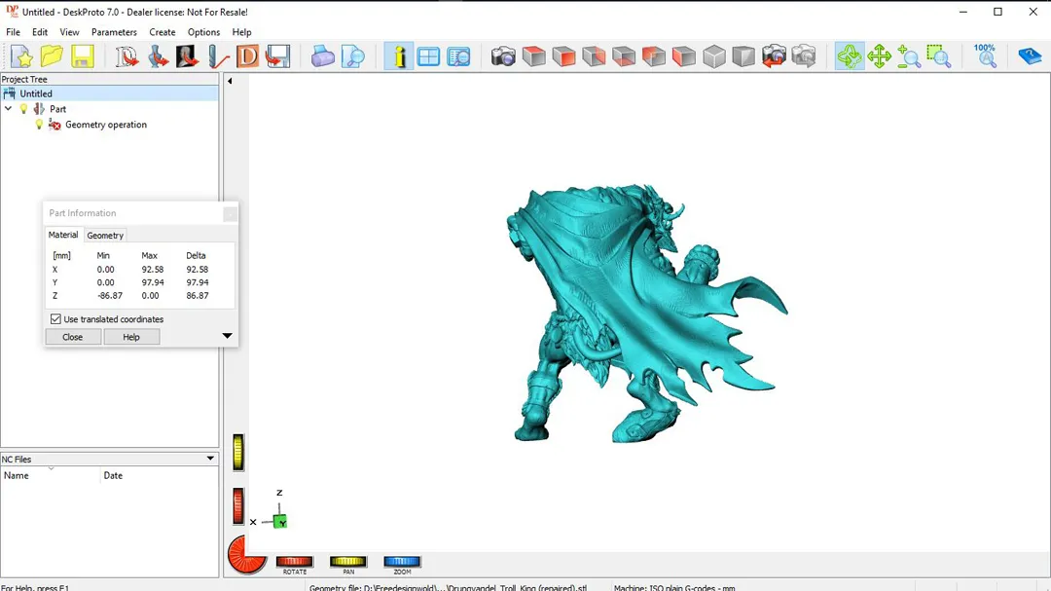Expand Part Information with black arrow
The width and height of the screenshot is (1051, 591).
pyautogui.click(x=227, y=335)
